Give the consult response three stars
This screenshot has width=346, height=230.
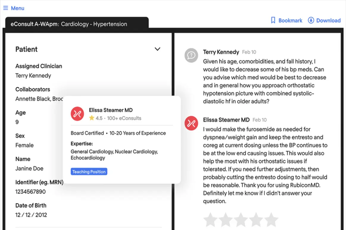(241, 219)
